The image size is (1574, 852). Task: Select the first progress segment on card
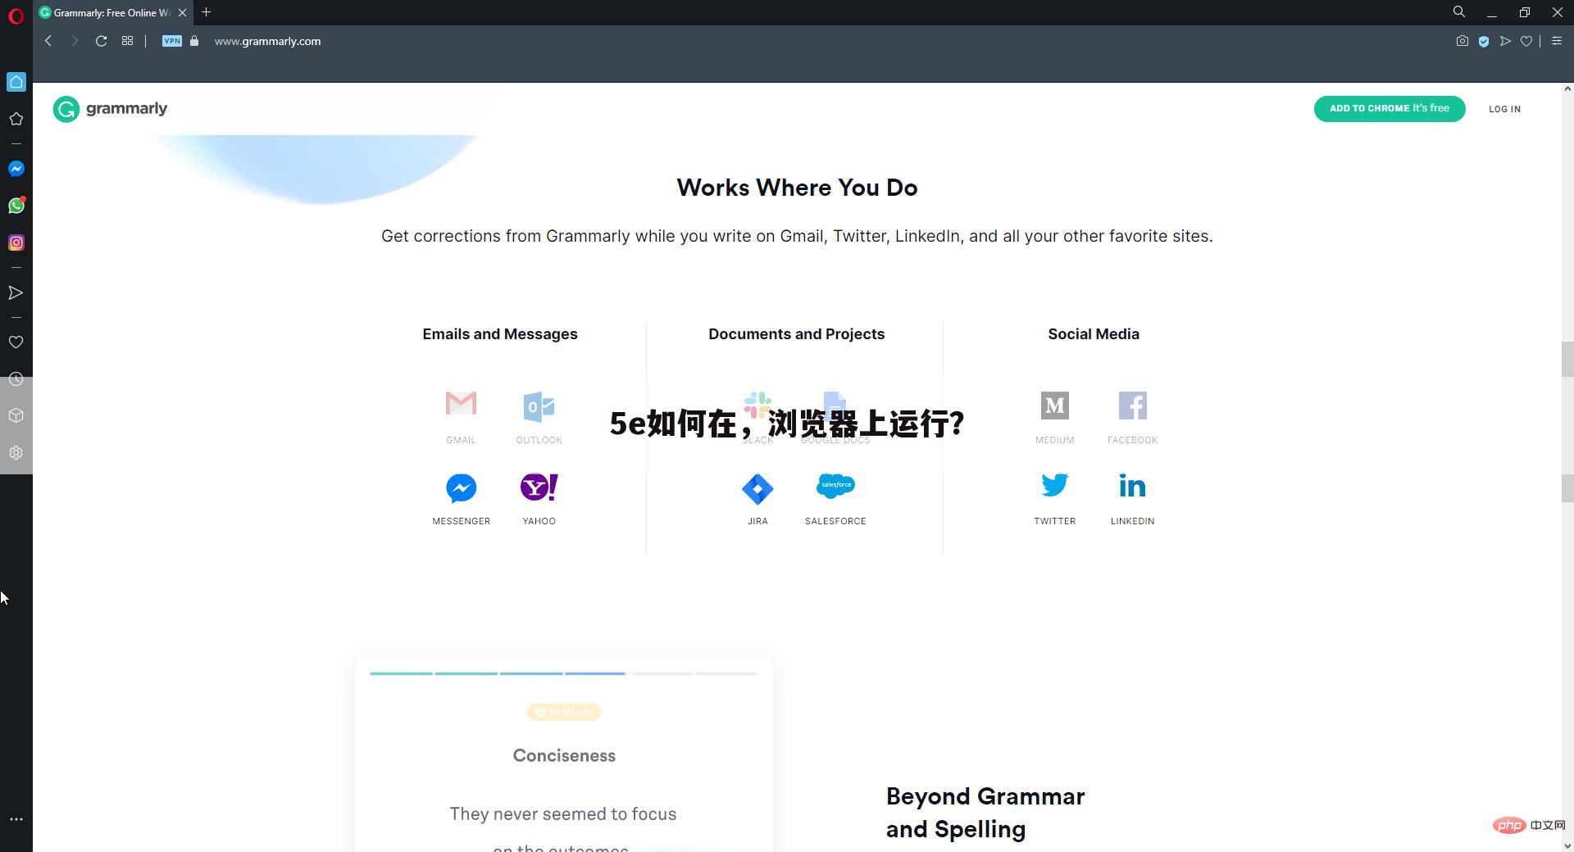(x=401, y=673)
